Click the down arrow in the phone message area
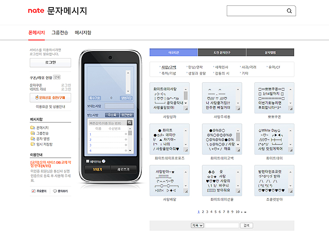 click(x=128, y=91)
